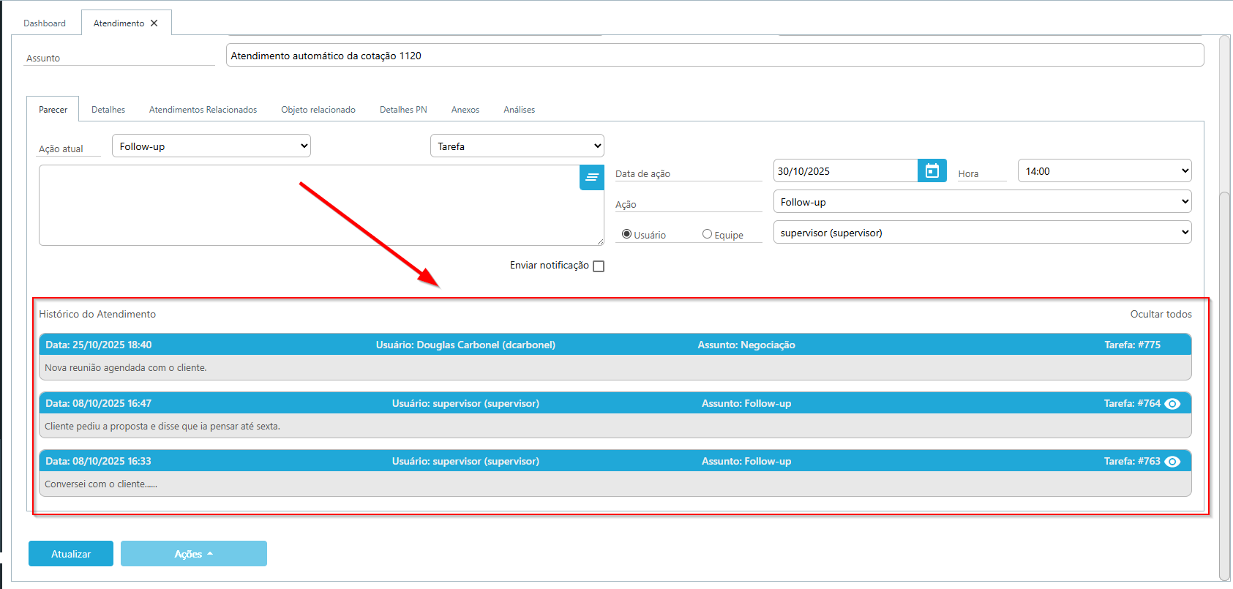View task #763 with the eye icon
This screenshot has height=589, width=1233.
pyautogui.click(x=1172, y=462)
